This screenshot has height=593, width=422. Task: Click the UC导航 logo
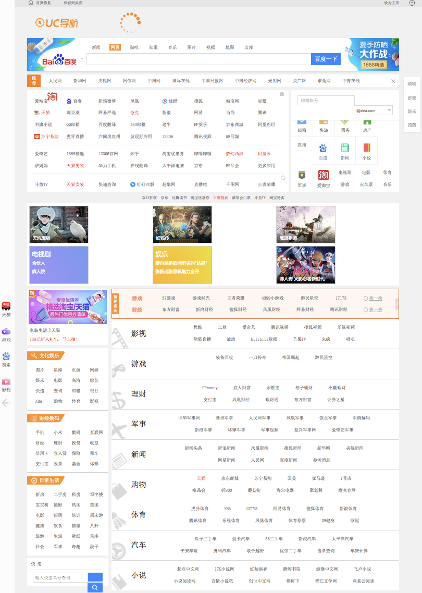pyautogui.click(x=56, y=23)
